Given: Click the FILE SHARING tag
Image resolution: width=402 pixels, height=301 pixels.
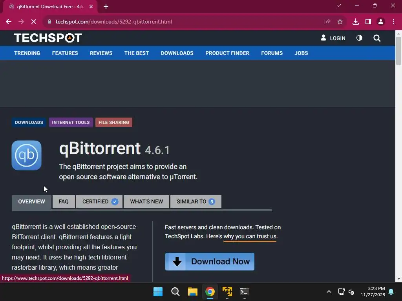Looking at the screenshot, I should pyautogui.click(x=114, y=122).
